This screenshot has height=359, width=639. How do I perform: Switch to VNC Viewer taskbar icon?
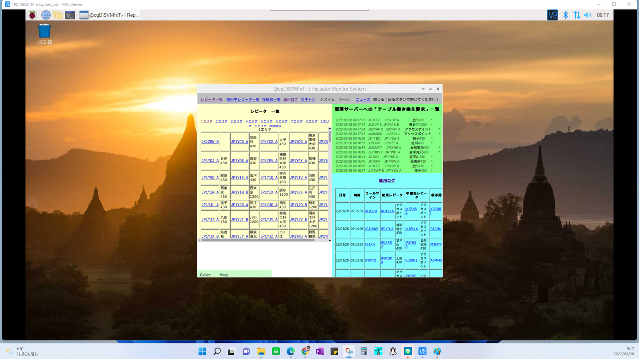(422, 351)
